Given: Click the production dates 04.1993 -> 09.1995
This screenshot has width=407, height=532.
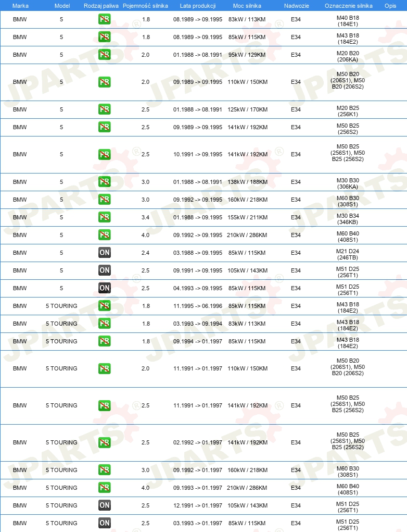Looking at the screenshot, I should click(x=198, y=288).
